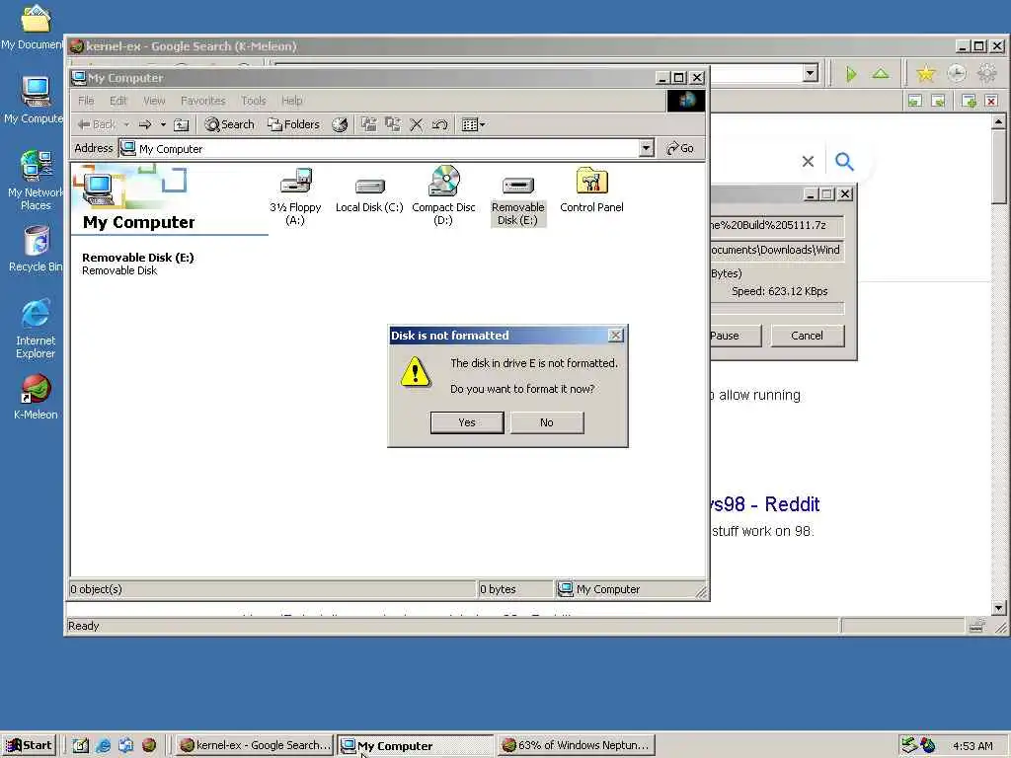Select Internet Explorer desktop icon
The image size is (1011, 758).
point(36,328)
